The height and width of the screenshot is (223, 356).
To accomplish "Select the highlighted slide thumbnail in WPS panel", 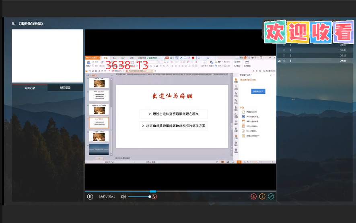I will pos(99,122).
